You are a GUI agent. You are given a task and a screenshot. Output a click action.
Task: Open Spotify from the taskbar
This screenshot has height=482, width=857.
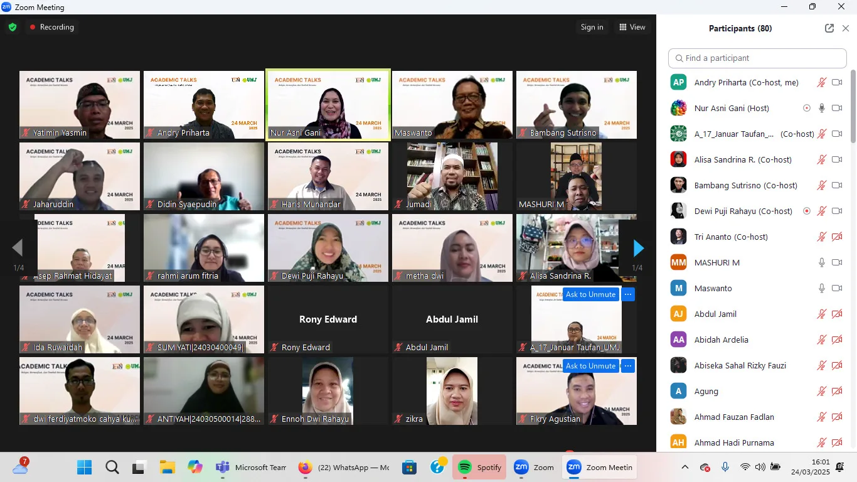[480, 468]
